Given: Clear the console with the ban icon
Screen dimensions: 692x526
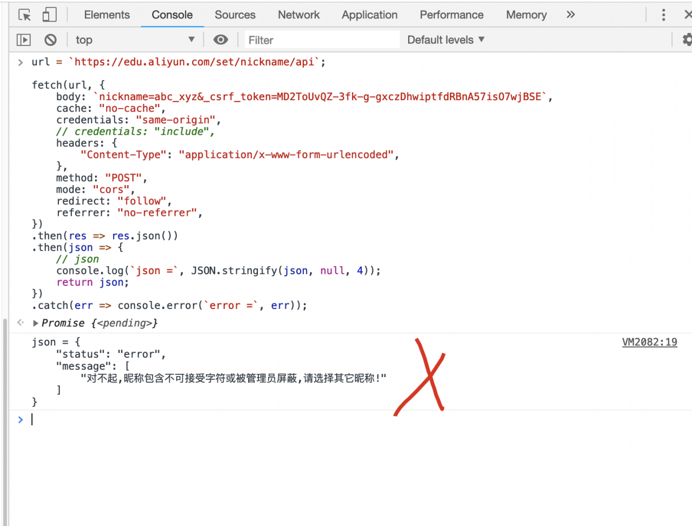Looking at the screenshot, I should point(50,40).
